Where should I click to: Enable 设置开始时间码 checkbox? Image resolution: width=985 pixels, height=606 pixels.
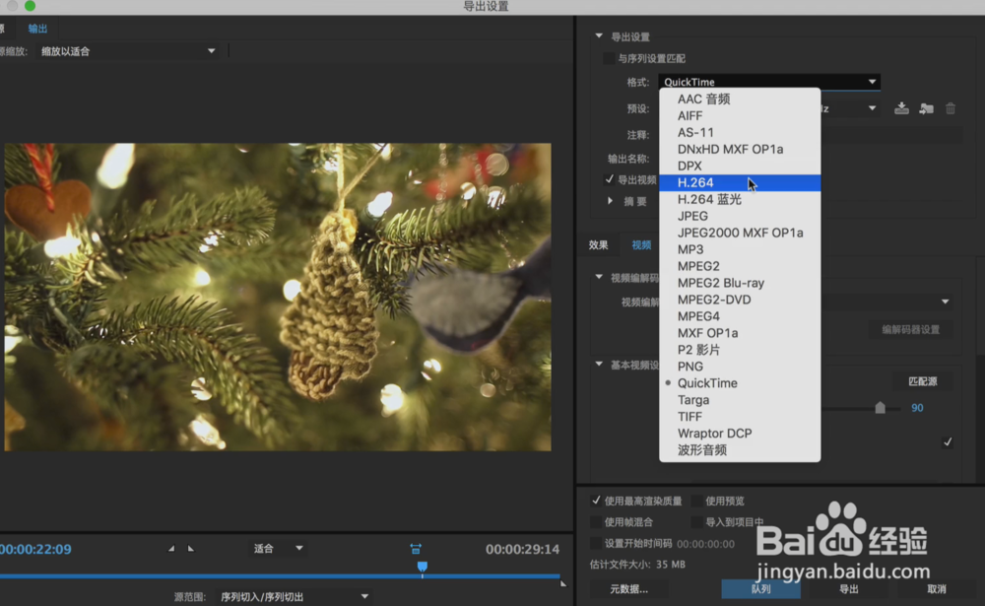[x=596, y=543]
